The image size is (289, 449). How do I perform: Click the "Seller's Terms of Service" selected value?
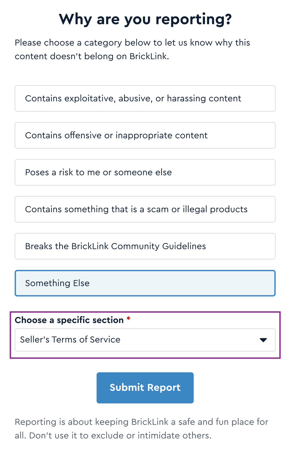[70, 340]
